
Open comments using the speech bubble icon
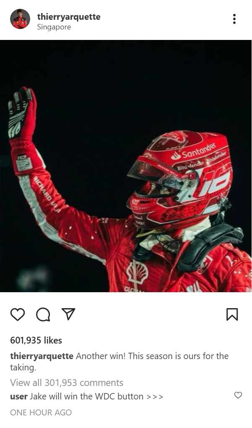pos(43,314)
